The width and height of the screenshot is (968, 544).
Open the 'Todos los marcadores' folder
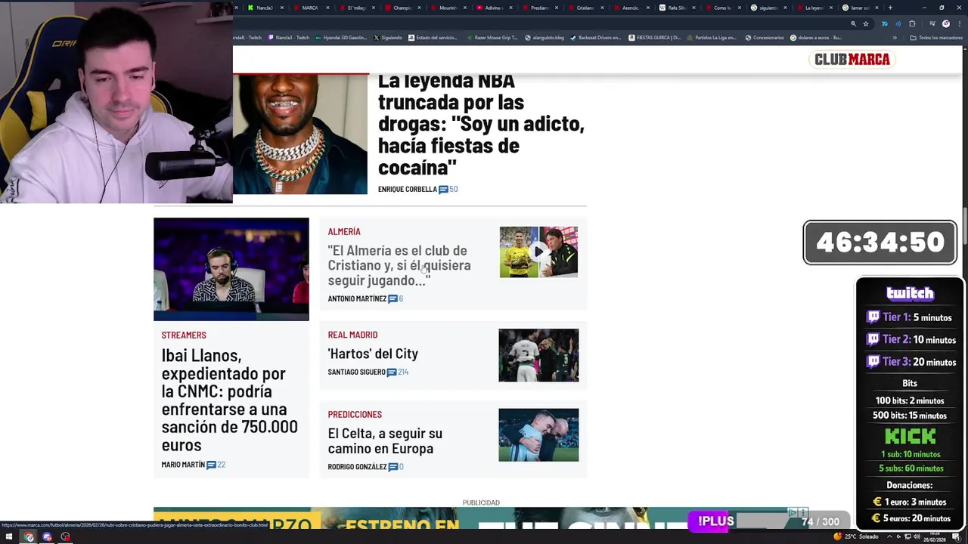pyautogui.click(x=936, y=38)
